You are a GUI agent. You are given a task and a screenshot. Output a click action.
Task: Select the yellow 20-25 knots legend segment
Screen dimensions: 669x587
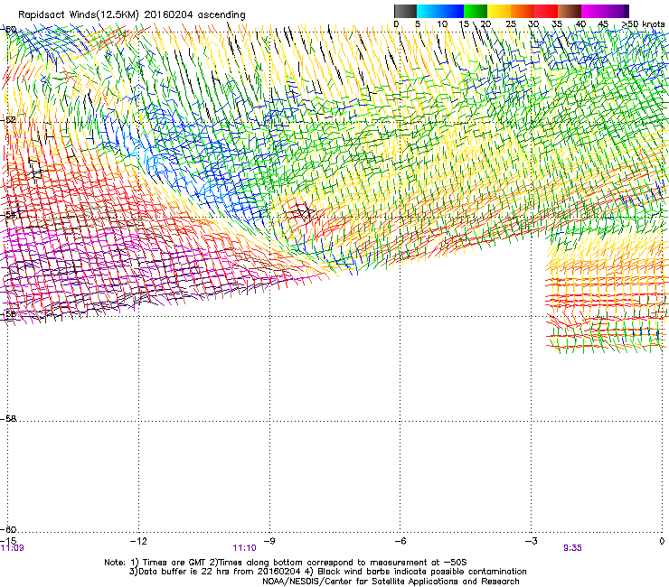click(x=499, y=11)
